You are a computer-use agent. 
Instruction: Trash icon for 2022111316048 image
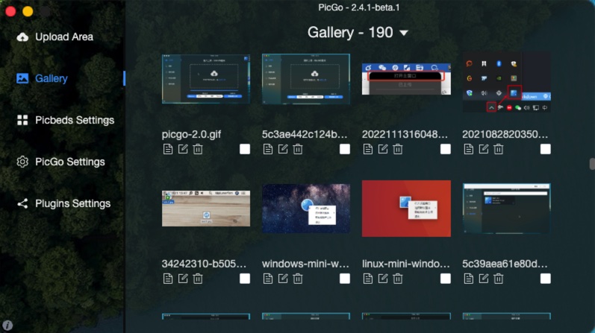[x=398, y=149]
